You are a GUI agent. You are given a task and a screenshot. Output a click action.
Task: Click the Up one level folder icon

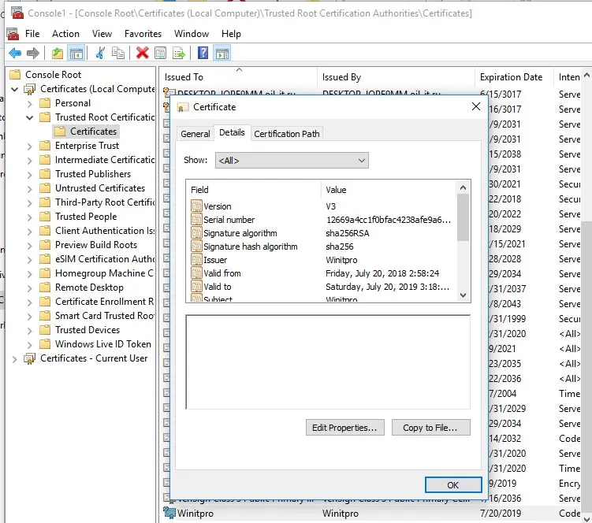point(58,54)
